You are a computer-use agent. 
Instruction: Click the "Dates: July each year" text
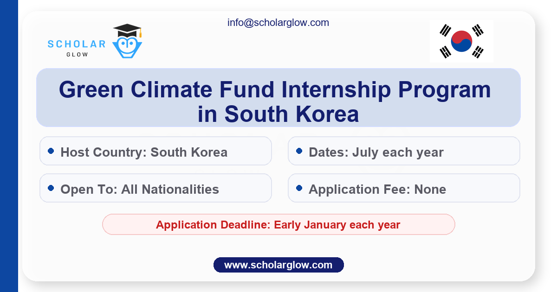click(376, 152)
